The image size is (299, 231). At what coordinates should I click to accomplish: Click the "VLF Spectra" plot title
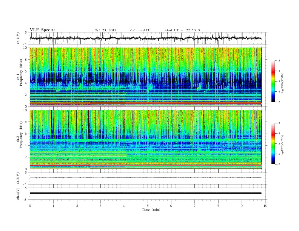[x=43, y=30]
